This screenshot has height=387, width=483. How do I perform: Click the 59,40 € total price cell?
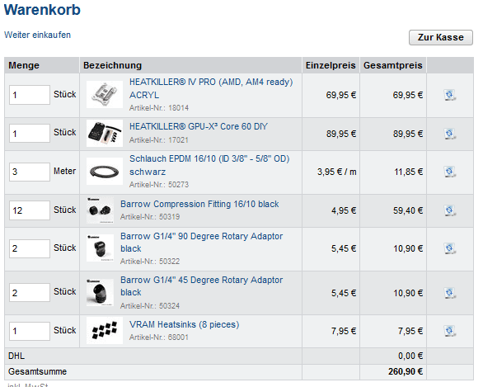tap(408, 210)
